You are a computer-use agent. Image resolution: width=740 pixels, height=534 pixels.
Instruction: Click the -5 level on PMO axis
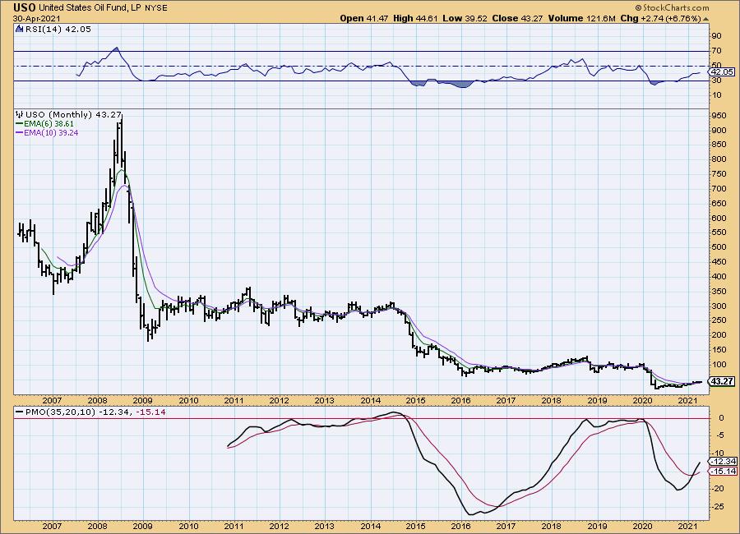719,435
